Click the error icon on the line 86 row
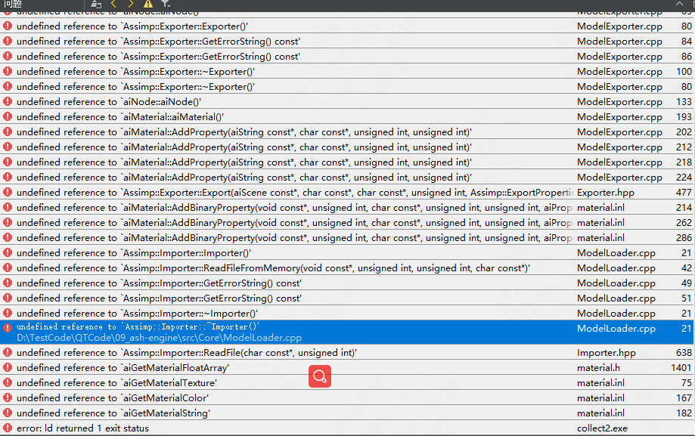 8,56
